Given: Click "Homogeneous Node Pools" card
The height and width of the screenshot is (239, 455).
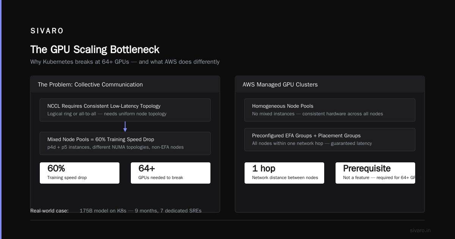Looking at the screenshot, I should click(330, 110).
